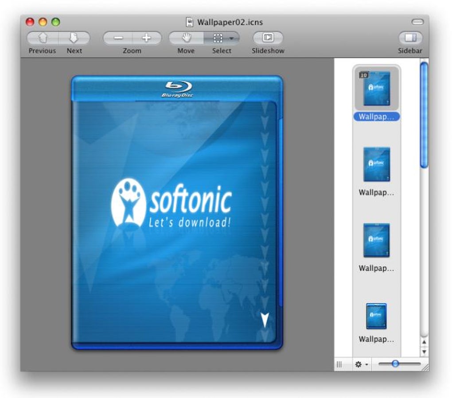Screen dimensions: 452x398
Task: Open the Select tool dropdown arrow
Action: (x=232, y=38)
